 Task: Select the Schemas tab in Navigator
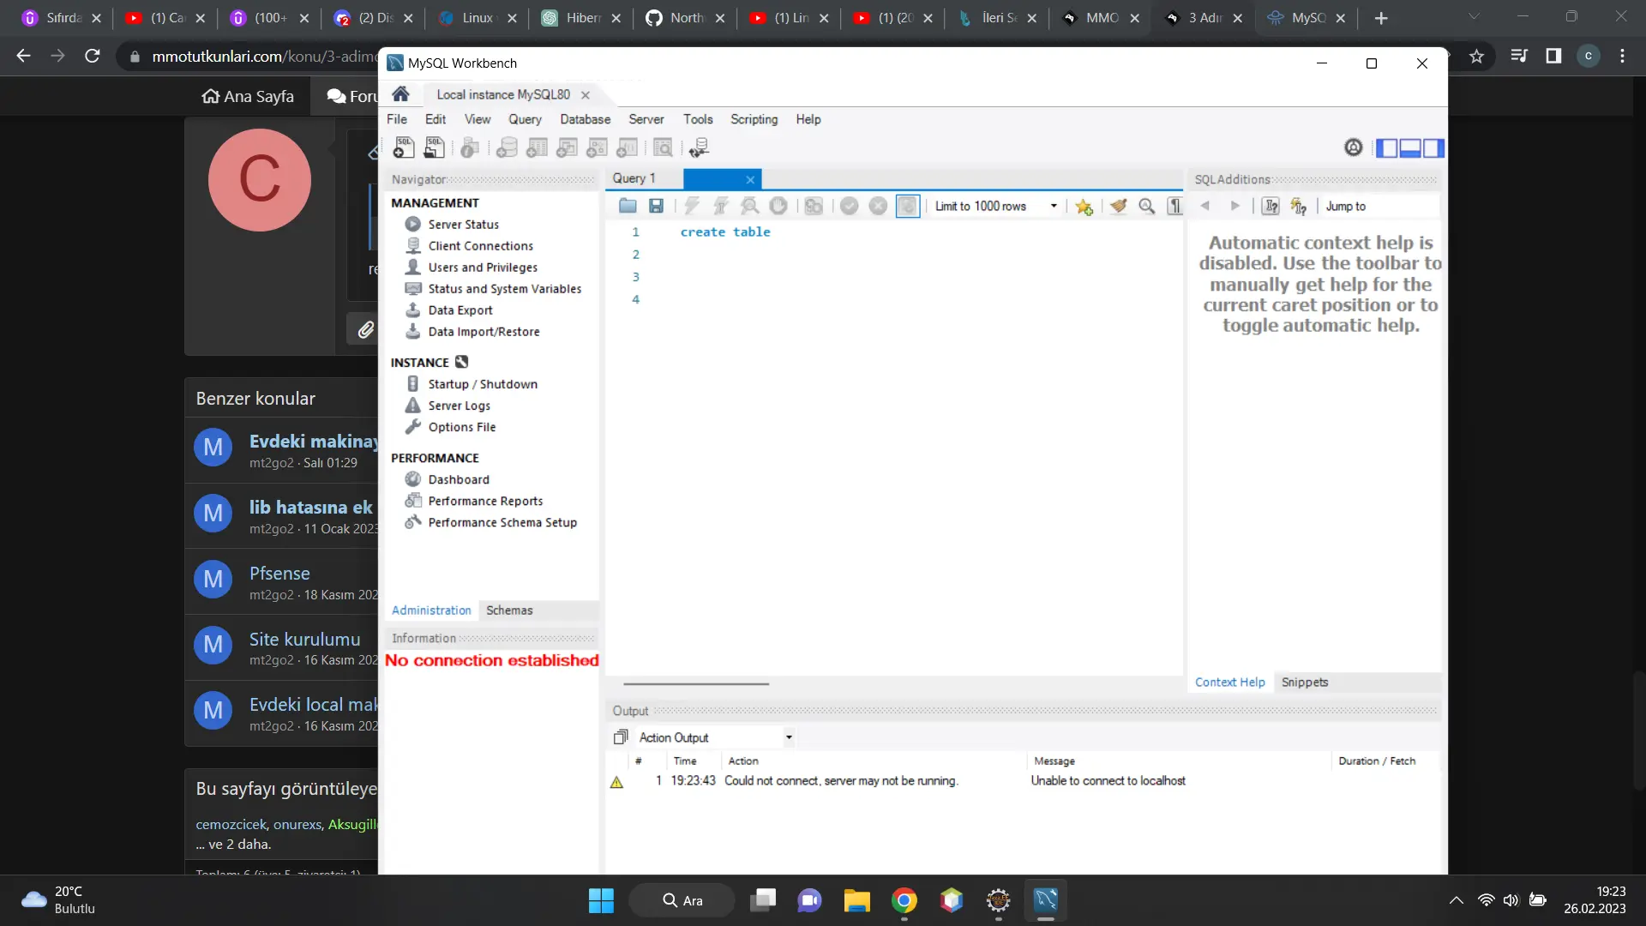pos(510,610)
